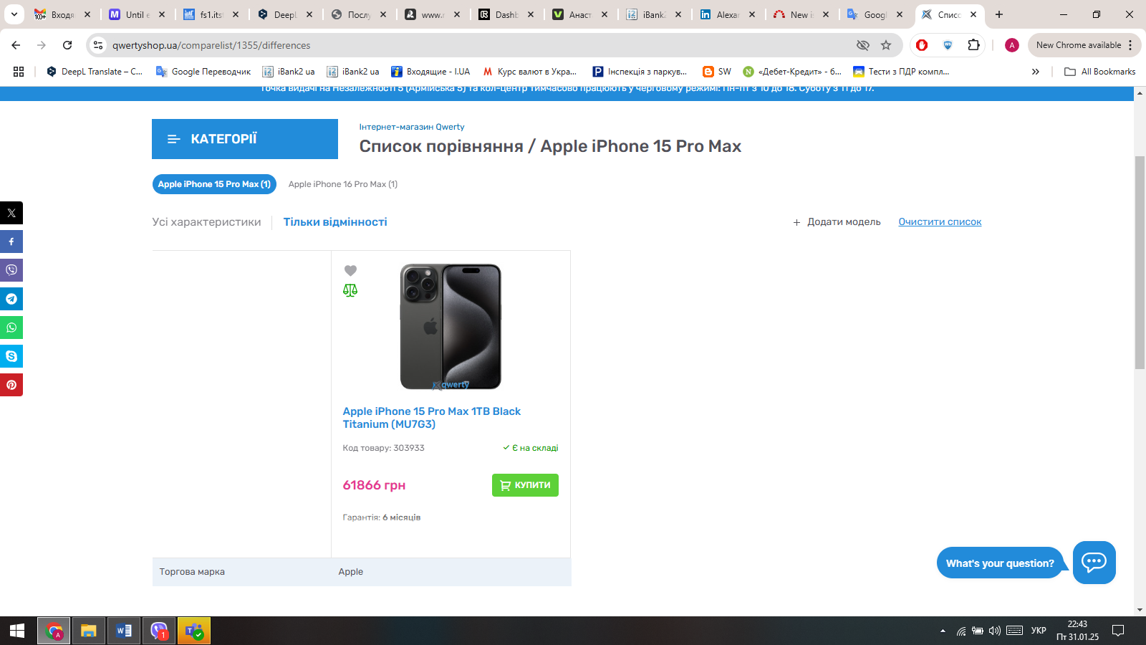
Task: Switch to Apple iPhone 16 Pro Max tab
Action: coord(342,184)
